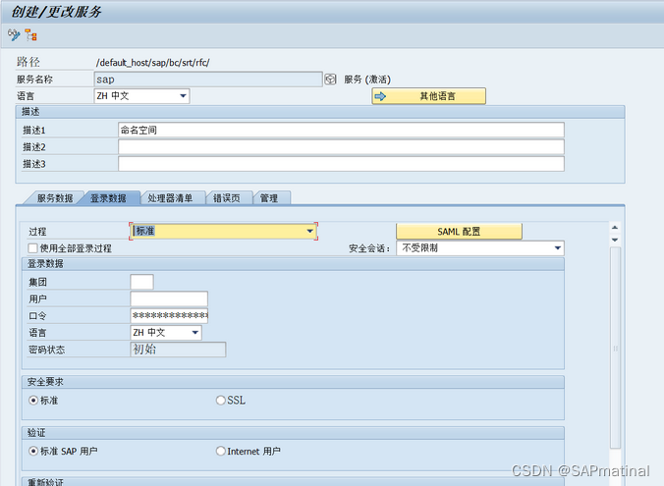Open the 安全会话 不受限制 dropdown
This screenshot has height=486, width=664.
click(480, 248)
